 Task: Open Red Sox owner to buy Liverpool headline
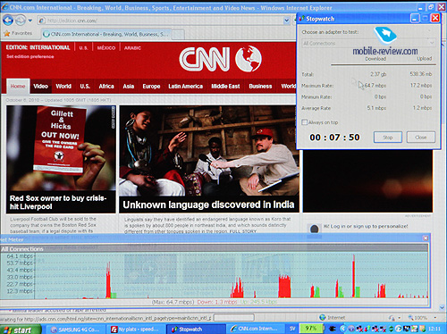pyautogui.click(x=58, y=202)
